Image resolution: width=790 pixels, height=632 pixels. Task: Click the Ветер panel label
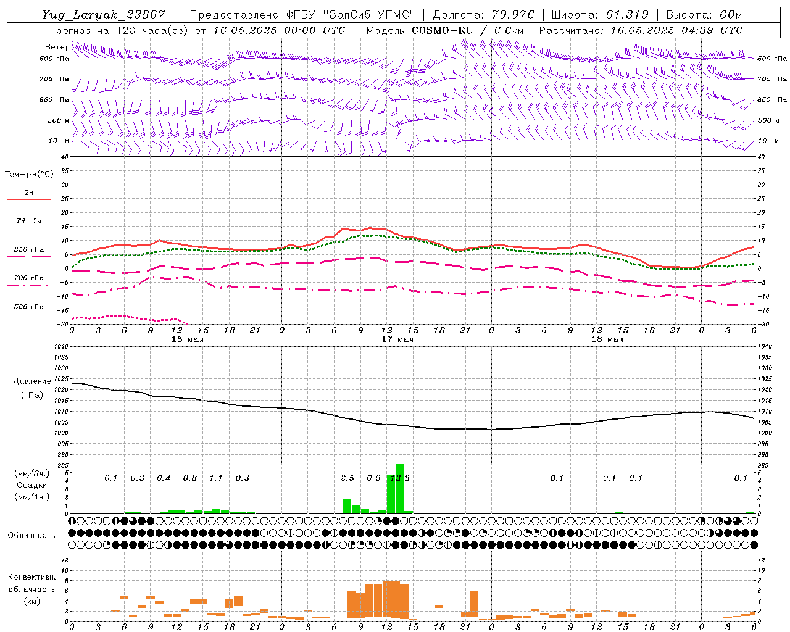click(57, 47)
